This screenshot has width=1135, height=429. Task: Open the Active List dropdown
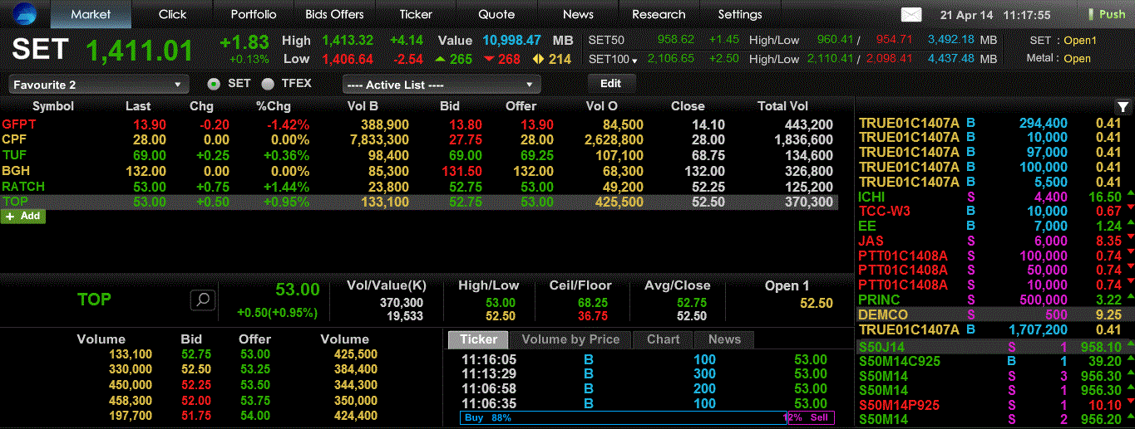442,85
